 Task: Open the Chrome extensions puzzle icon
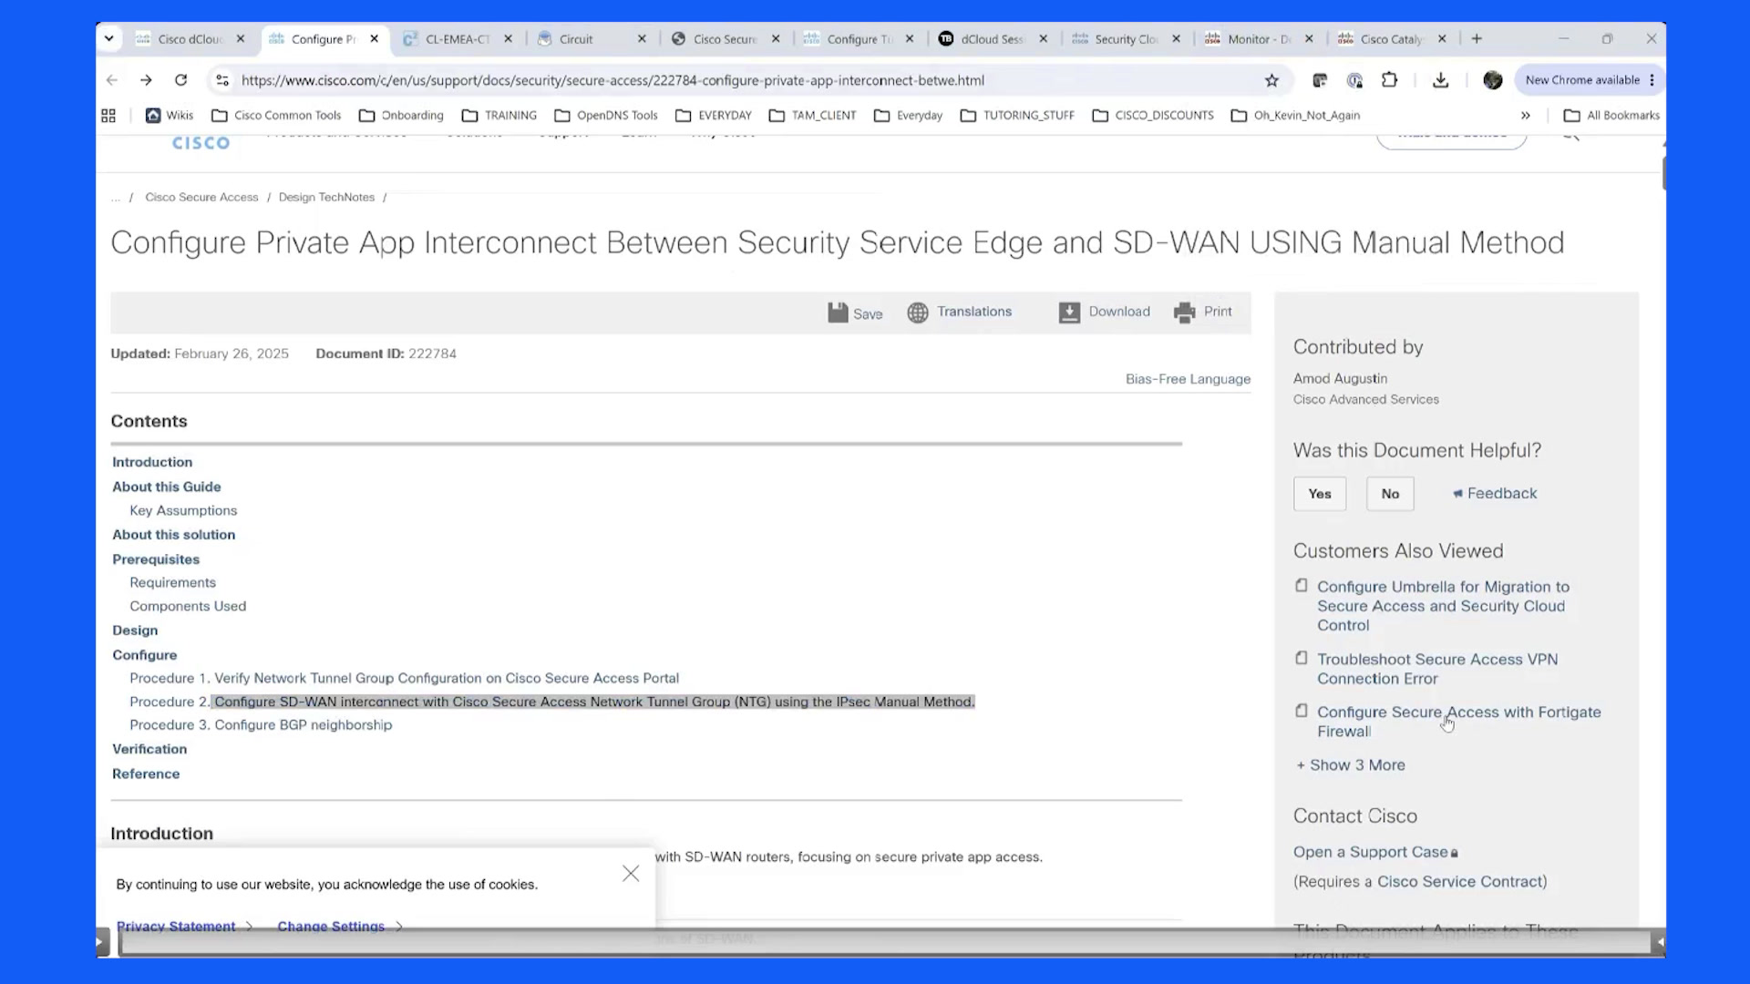pos(1389,80)
